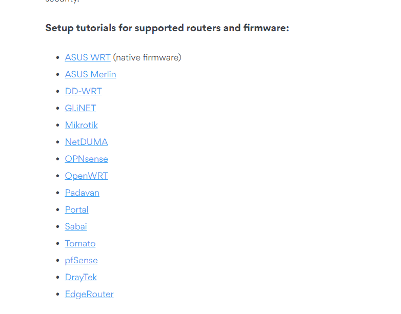Select the OPNsense setup link
The image size is (401, 314).
click(x=87, y=159)
